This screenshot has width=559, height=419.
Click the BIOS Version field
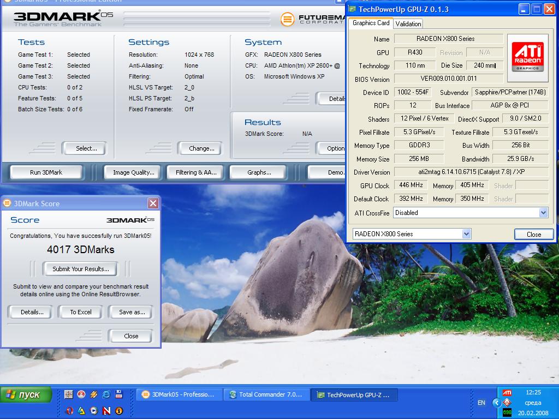[449, 79]
